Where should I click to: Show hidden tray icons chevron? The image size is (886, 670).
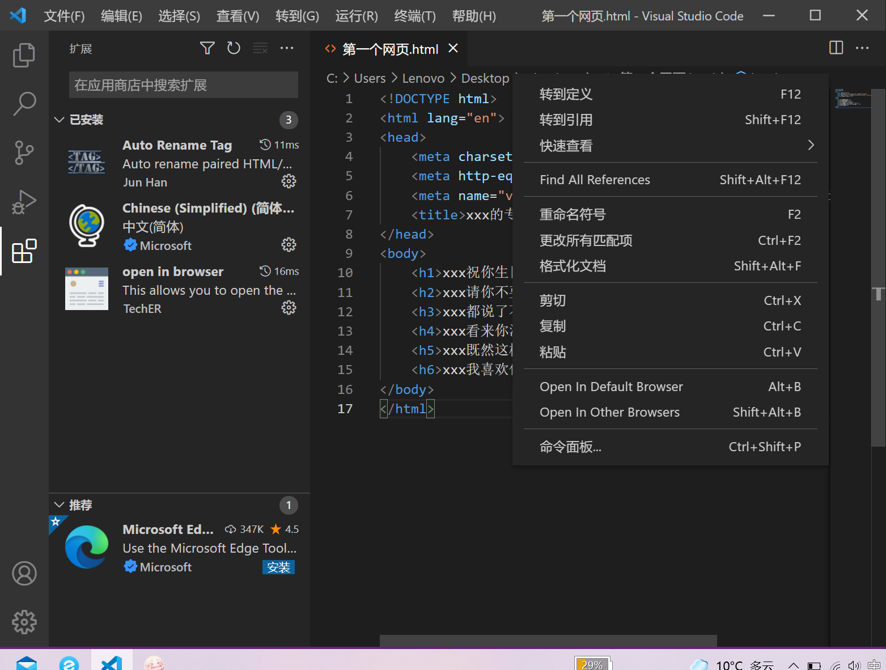[x=794, y=665]
